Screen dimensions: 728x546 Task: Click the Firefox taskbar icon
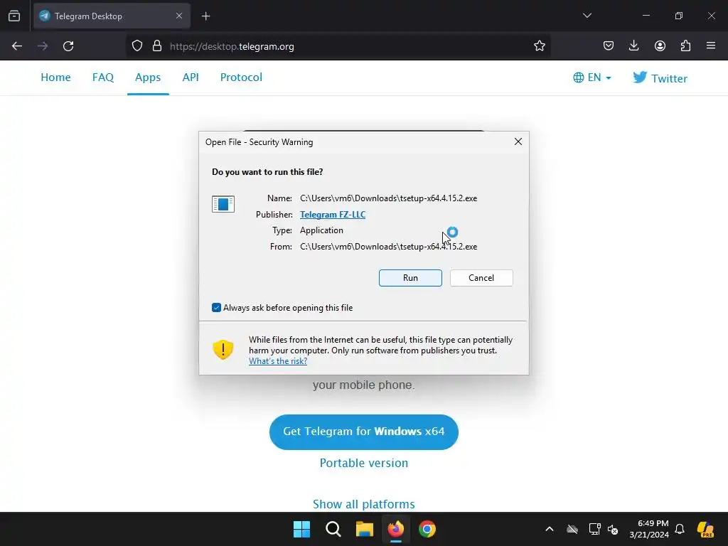coord(395,529)
